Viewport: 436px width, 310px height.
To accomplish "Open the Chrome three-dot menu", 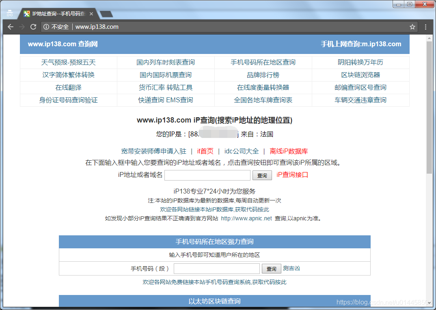I will point(425,27).
